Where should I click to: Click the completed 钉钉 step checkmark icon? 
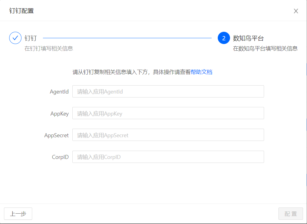point(15,38)
